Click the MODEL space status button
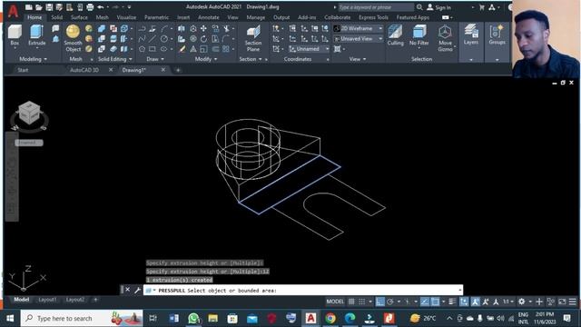This screenshot has width=581, height=327. (x=335, y=302)
